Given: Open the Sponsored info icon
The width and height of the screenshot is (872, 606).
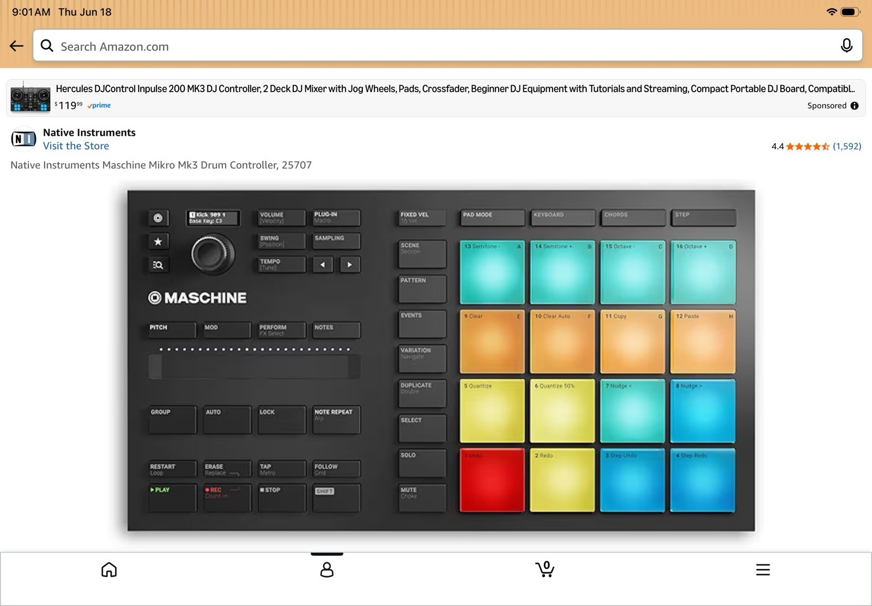Looking at the screenshot, I should [x=855, y=106].
